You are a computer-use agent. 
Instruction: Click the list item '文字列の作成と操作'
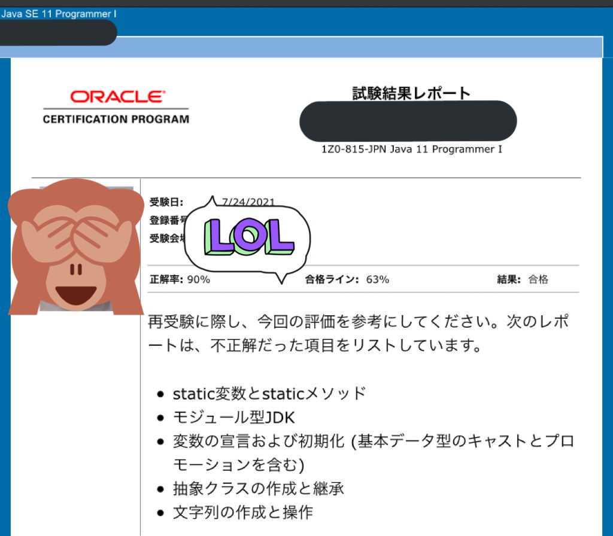243,512
